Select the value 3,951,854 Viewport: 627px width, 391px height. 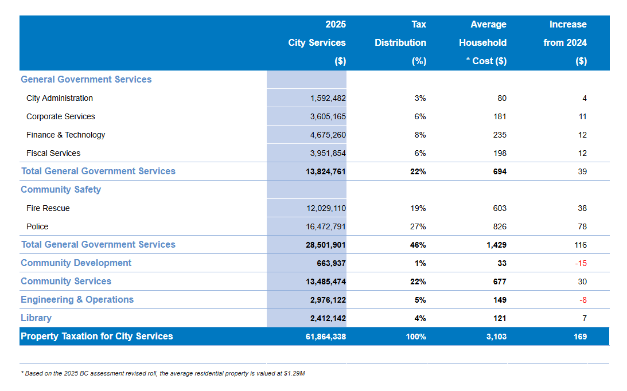tap(328, 154)
